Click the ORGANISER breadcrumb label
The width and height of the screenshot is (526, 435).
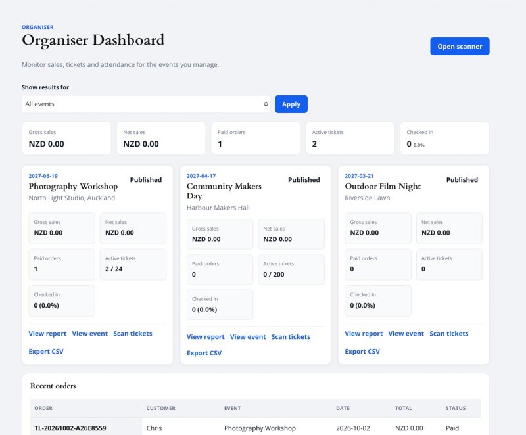coord(37,27)
